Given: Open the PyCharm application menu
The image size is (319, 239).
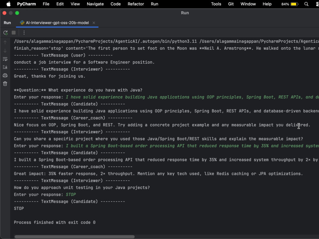Looking at the screenshot, I should point(26,4).
